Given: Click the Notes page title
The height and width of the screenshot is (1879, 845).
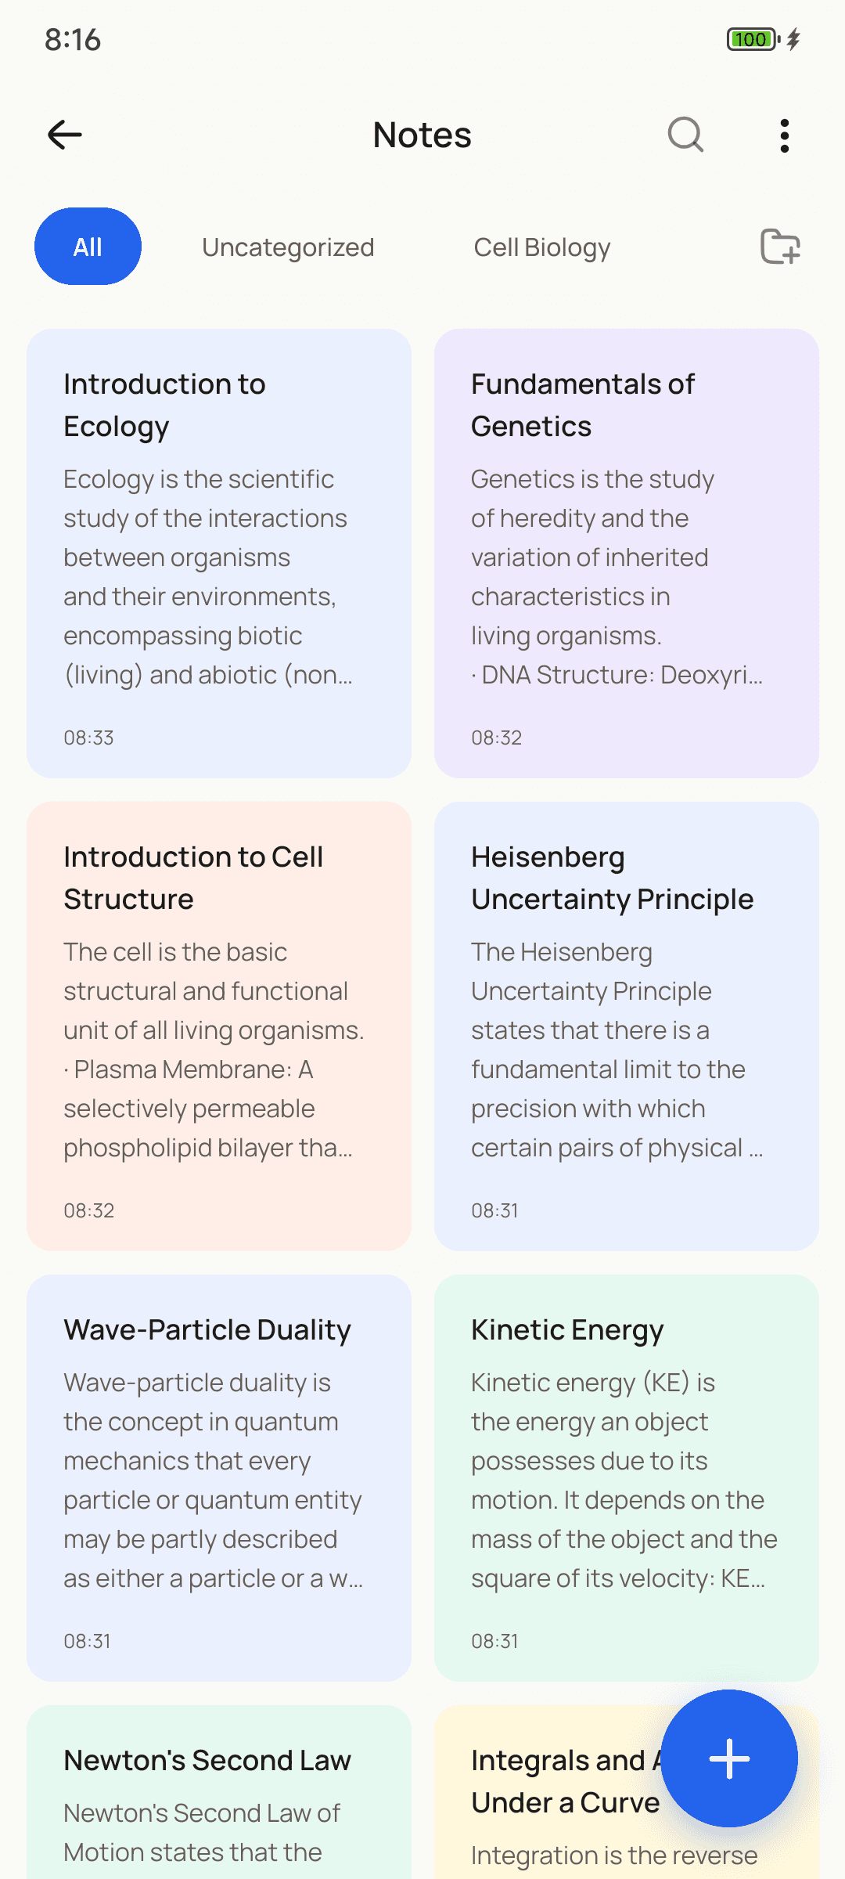Looking at the screenshot, I should [422, 135].
